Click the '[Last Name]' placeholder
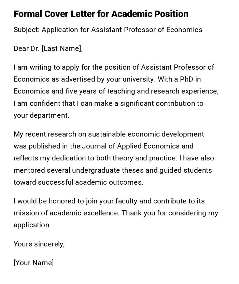The width and height of the screenshot is (239, 284). click(x=62, y=48)
